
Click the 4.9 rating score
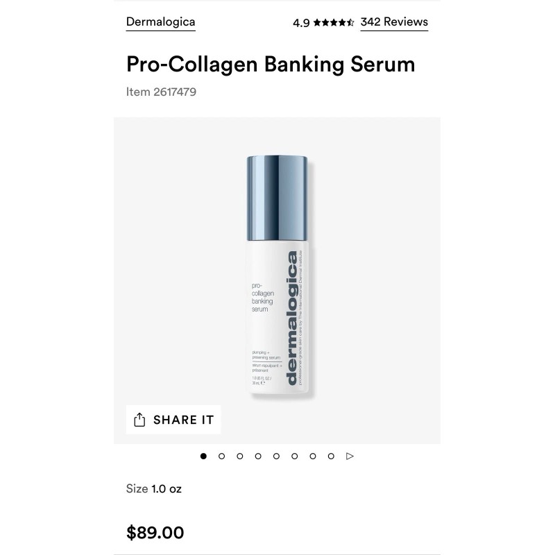[301, 23]
